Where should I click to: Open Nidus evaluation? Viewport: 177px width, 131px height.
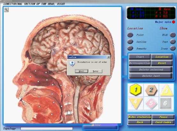[140, 117]
